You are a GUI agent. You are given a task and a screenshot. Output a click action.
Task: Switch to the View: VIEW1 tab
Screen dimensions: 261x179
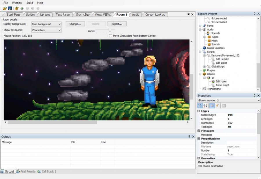103,15
